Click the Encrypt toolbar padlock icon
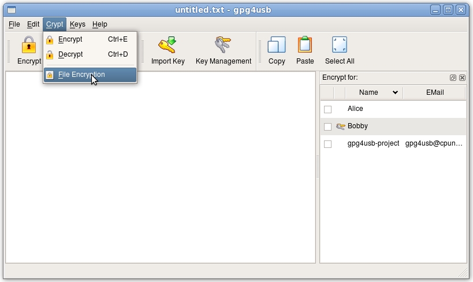This screenshot has width=473, height=282. click(x=29, y=45)
